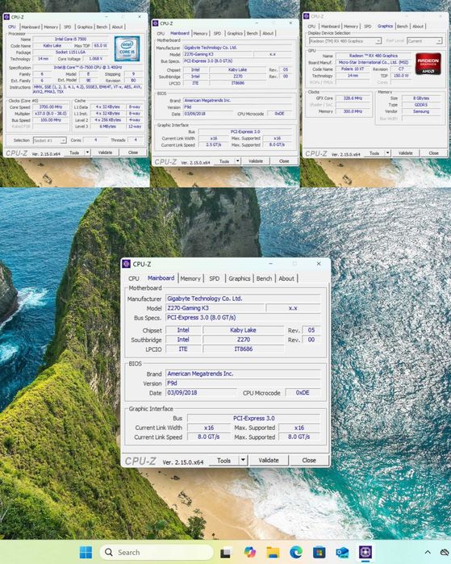
Task: Click the Samsung memory vendor value
Action: click(x=421, y=111)
